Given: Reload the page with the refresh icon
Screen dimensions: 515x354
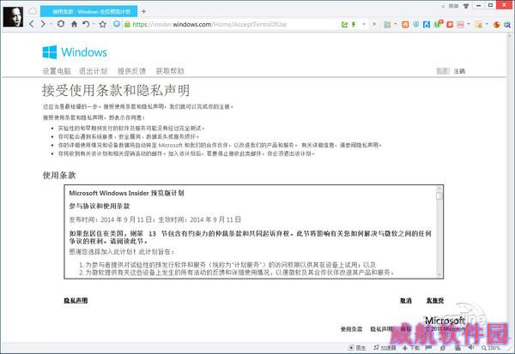Looking at the screenshot, I should pyautogui.click(x=61, y=24).
